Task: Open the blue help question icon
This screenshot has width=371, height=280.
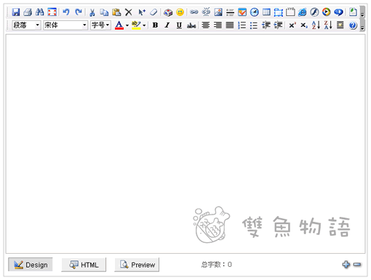Action: (x=353, y=25)
